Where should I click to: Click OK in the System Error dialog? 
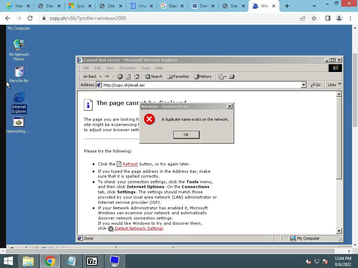(x=186, y=135)
